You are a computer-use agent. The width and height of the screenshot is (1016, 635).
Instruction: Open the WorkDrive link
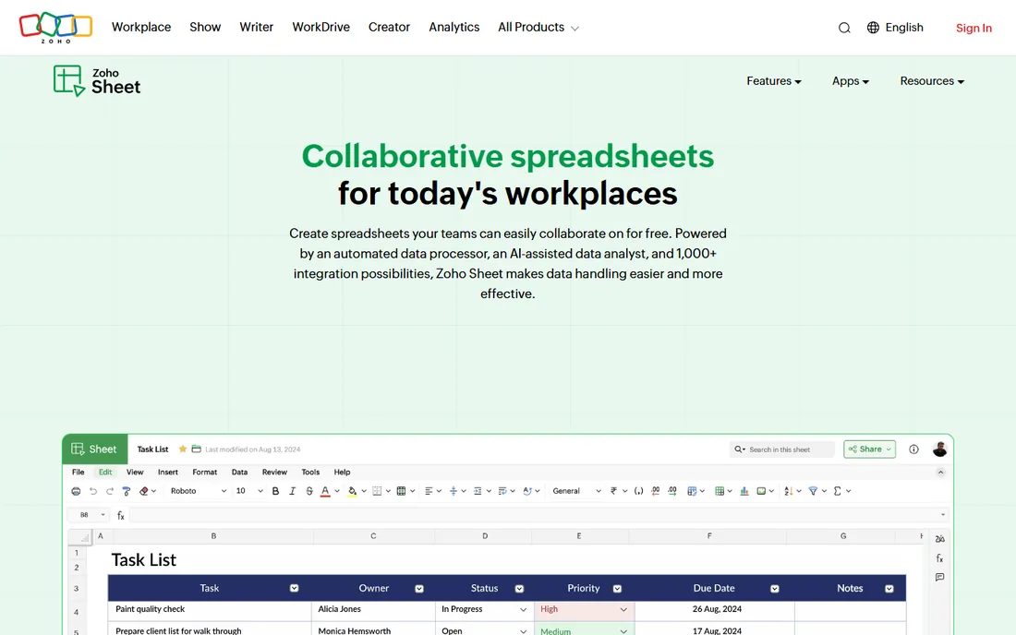321,27
